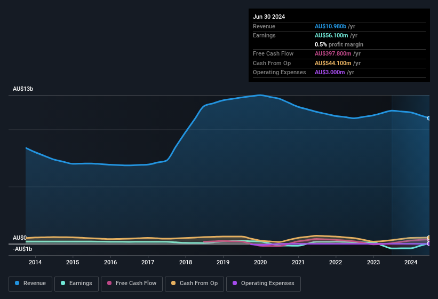Toggle the Free Cash Flow legend button

click(x=132, y=284)
